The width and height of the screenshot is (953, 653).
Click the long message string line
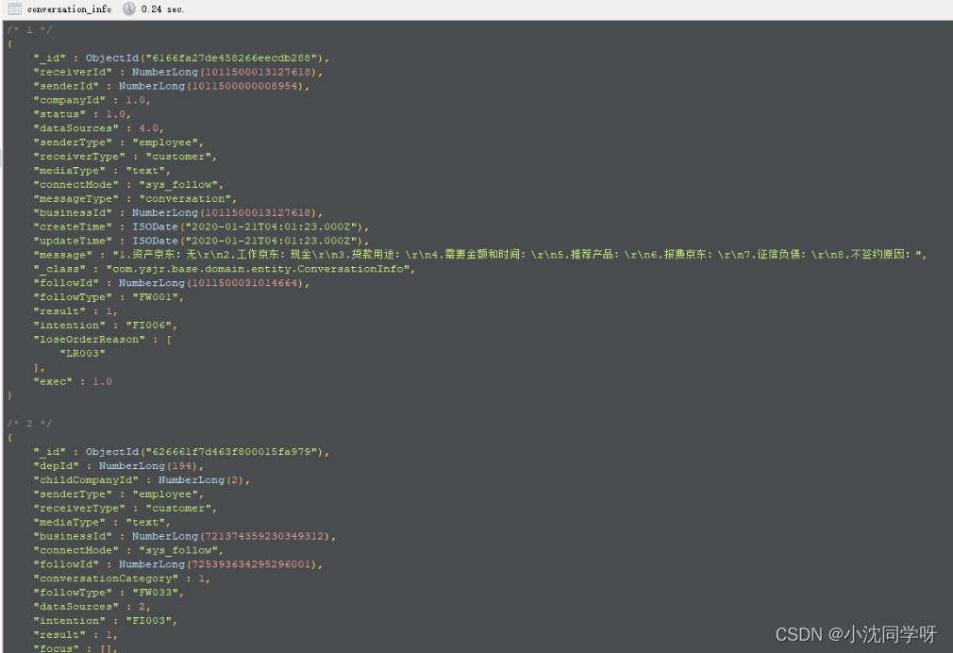(481, 254)
